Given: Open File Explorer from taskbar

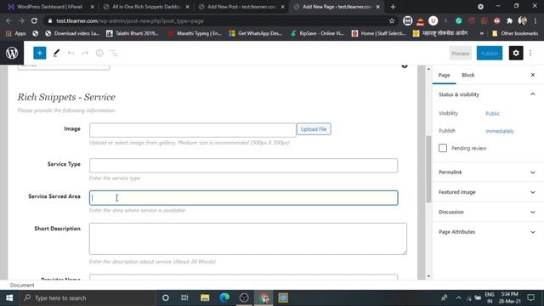Looking at the screenshot, I should click(205, 297).
